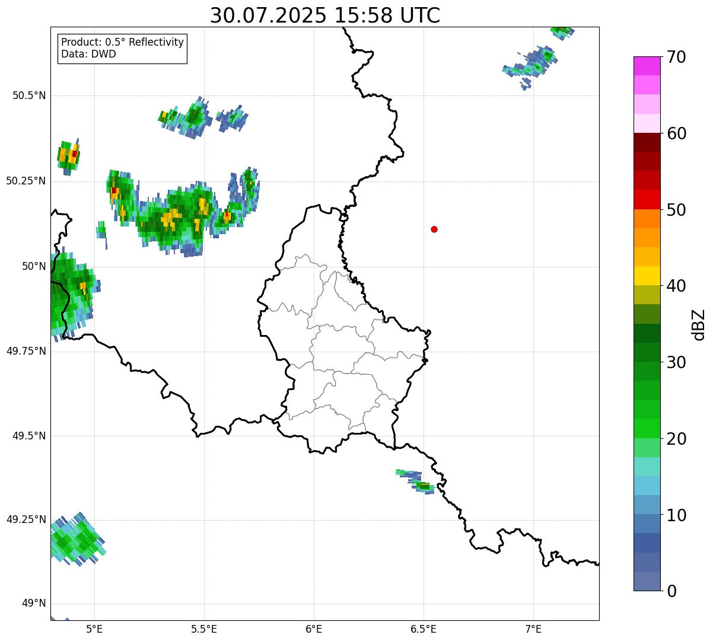Click the 49.25°N latitude label
This screenshot has height=641, width=713.
(x=26, y=519)
